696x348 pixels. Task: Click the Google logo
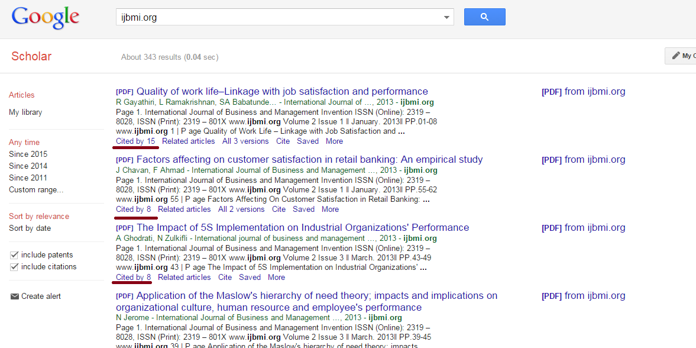click(46, 17)
